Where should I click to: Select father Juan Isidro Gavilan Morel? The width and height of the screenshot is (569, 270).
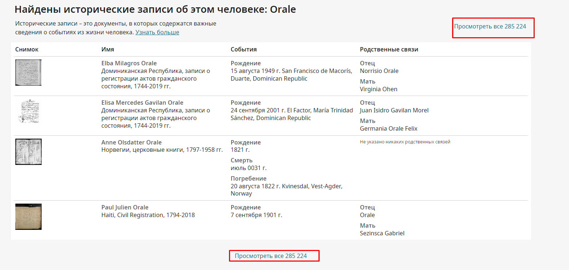pos(394,111)
